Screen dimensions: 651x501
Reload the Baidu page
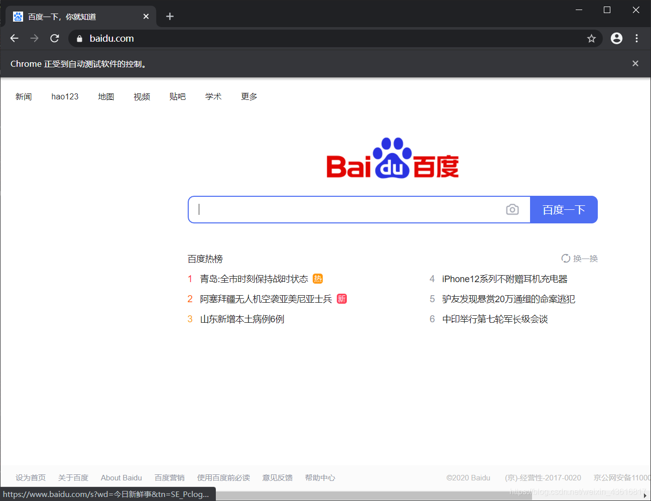tap(55, 38)
